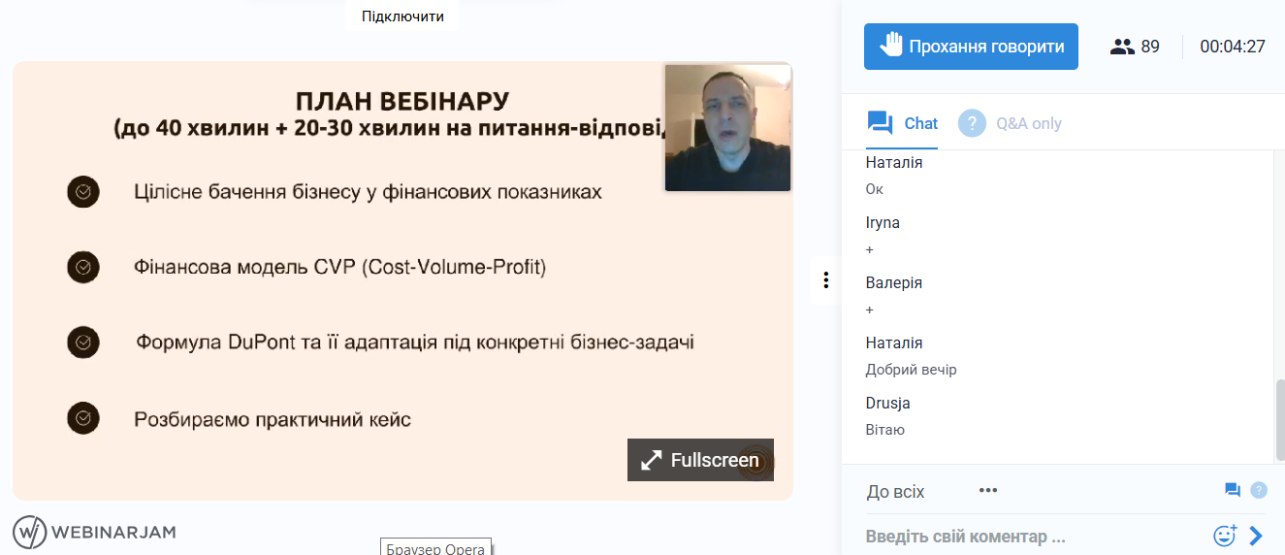Image resolution: width=1285 pixels, height=555 pixels.
Task: Switch to the Chat tab
Action: coord(903,123)
